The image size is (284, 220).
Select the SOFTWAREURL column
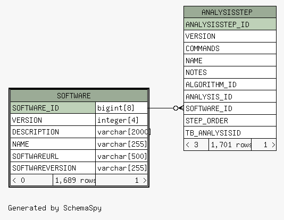click(53, 156)
